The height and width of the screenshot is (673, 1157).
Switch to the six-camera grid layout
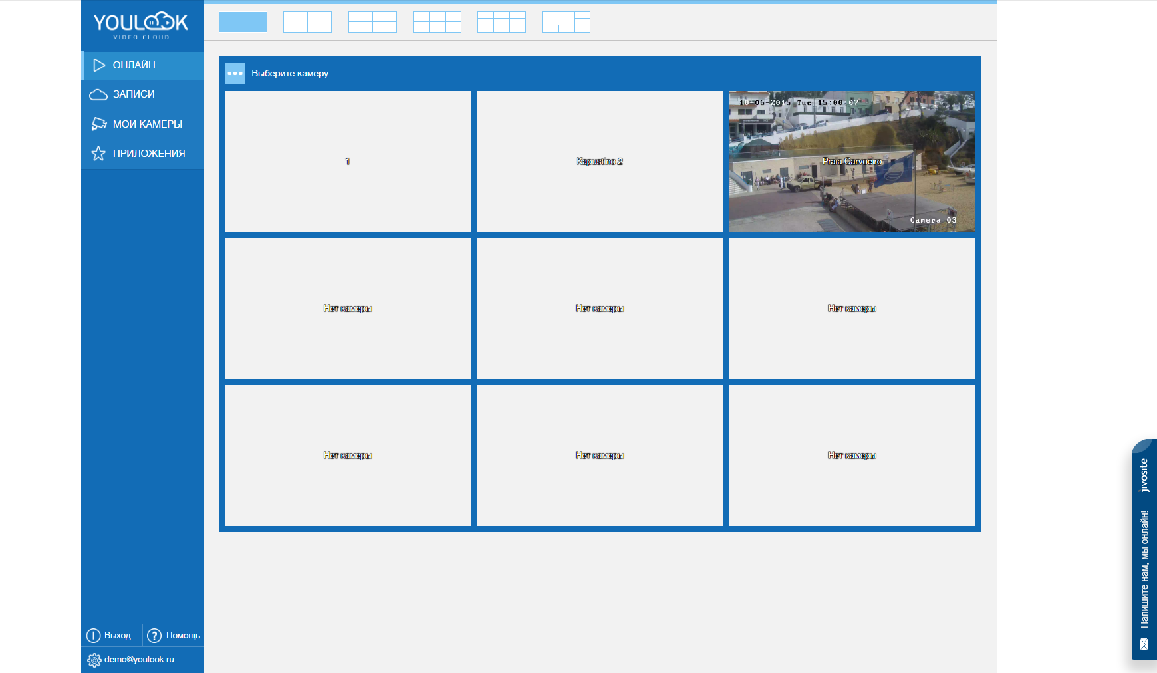coord(437,22)
